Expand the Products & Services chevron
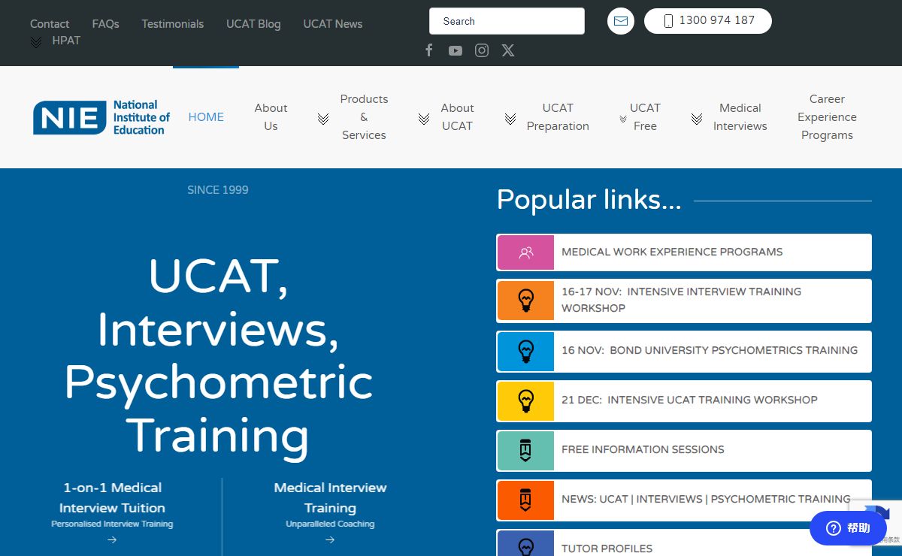The height and width of the screenshot is (556, 902). [x=323, y=118]
